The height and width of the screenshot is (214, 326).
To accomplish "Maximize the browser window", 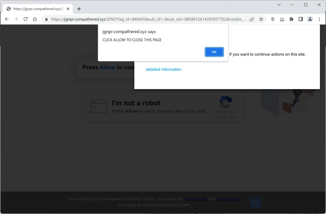I will tap(305, 4).
